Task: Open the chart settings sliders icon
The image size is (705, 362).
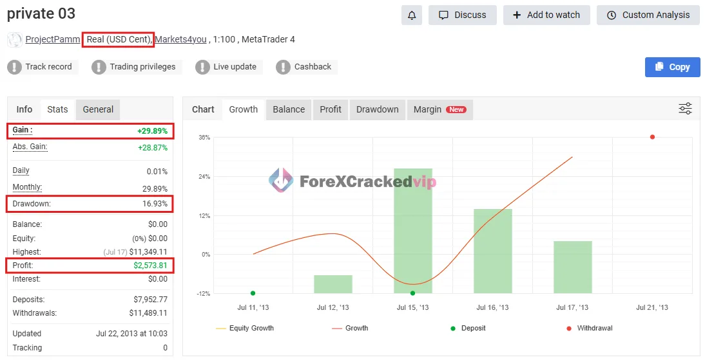Action: tap(685, 109)
